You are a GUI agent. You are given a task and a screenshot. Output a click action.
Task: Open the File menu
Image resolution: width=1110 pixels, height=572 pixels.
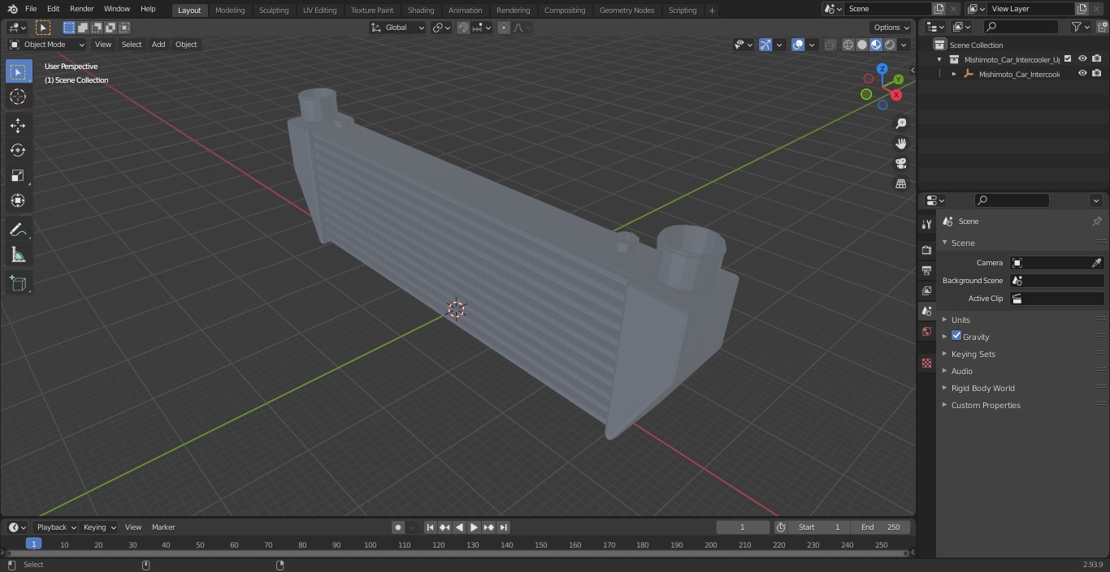31,9
